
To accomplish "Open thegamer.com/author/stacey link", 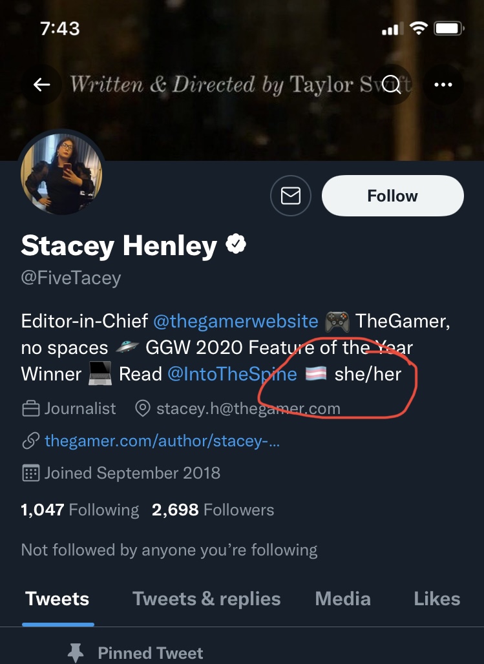I will click(162, 441).
